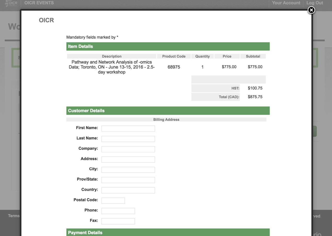Focus the Phone number field
Viewport: 332px width, 236px height.
(118, 211)
